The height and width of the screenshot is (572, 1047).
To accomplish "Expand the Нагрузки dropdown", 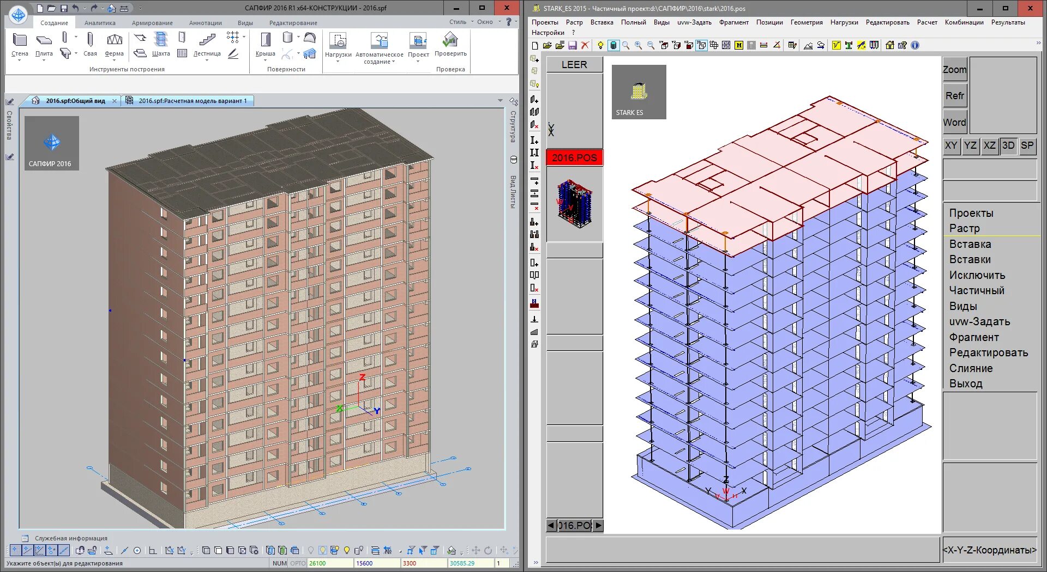I will click(x=338, y=48).
